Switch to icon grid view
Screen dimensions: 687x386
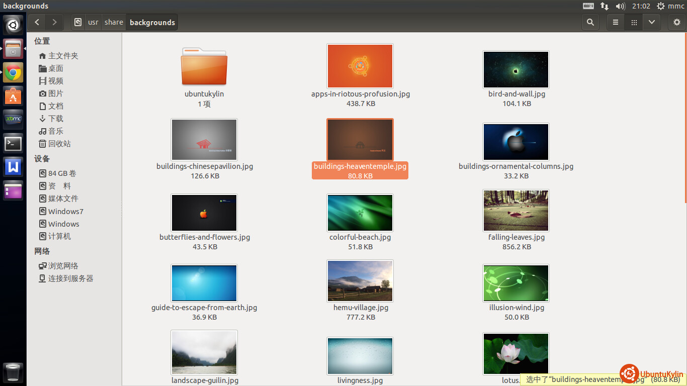[x=634, y=22]
